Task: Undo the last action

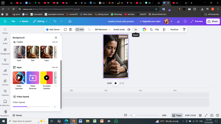Action: coord(55,21)
